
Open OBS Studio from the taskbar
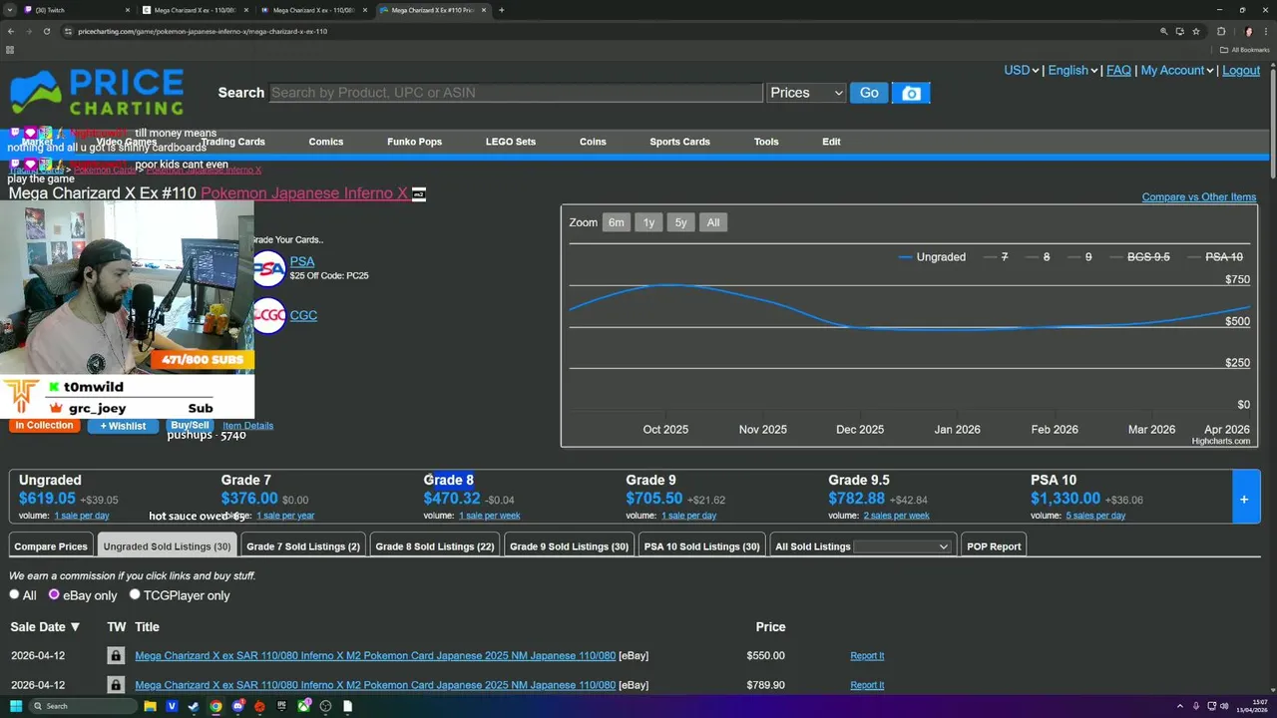pyautogui.click(x=325, y=706)
